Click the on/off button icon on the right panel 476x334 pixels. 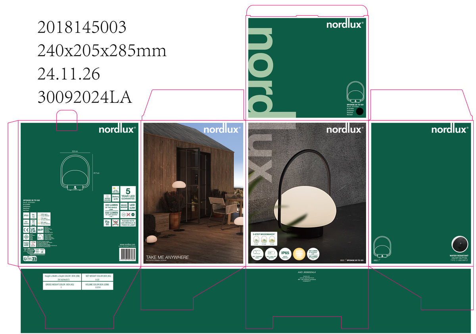click(460, 243)
